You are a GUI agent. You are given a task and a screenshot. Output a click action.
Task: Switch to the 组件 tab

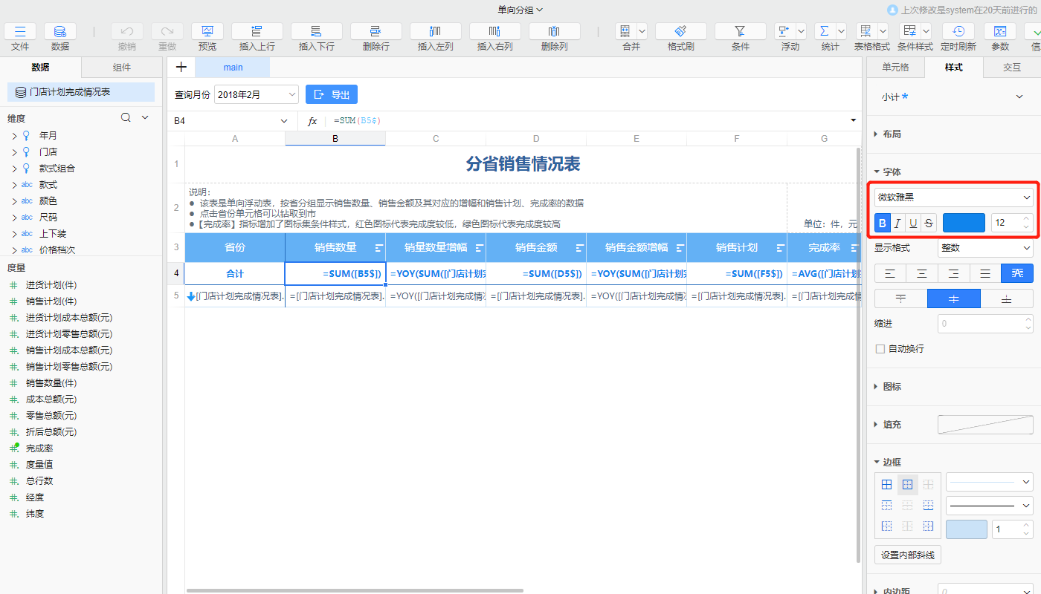click(x=122, y=68)
